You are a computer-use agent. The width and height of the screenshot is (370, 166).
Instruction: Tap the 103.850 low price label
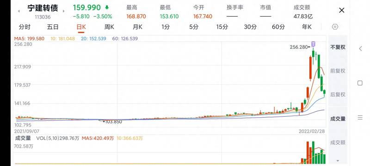(x=113, y=122)
